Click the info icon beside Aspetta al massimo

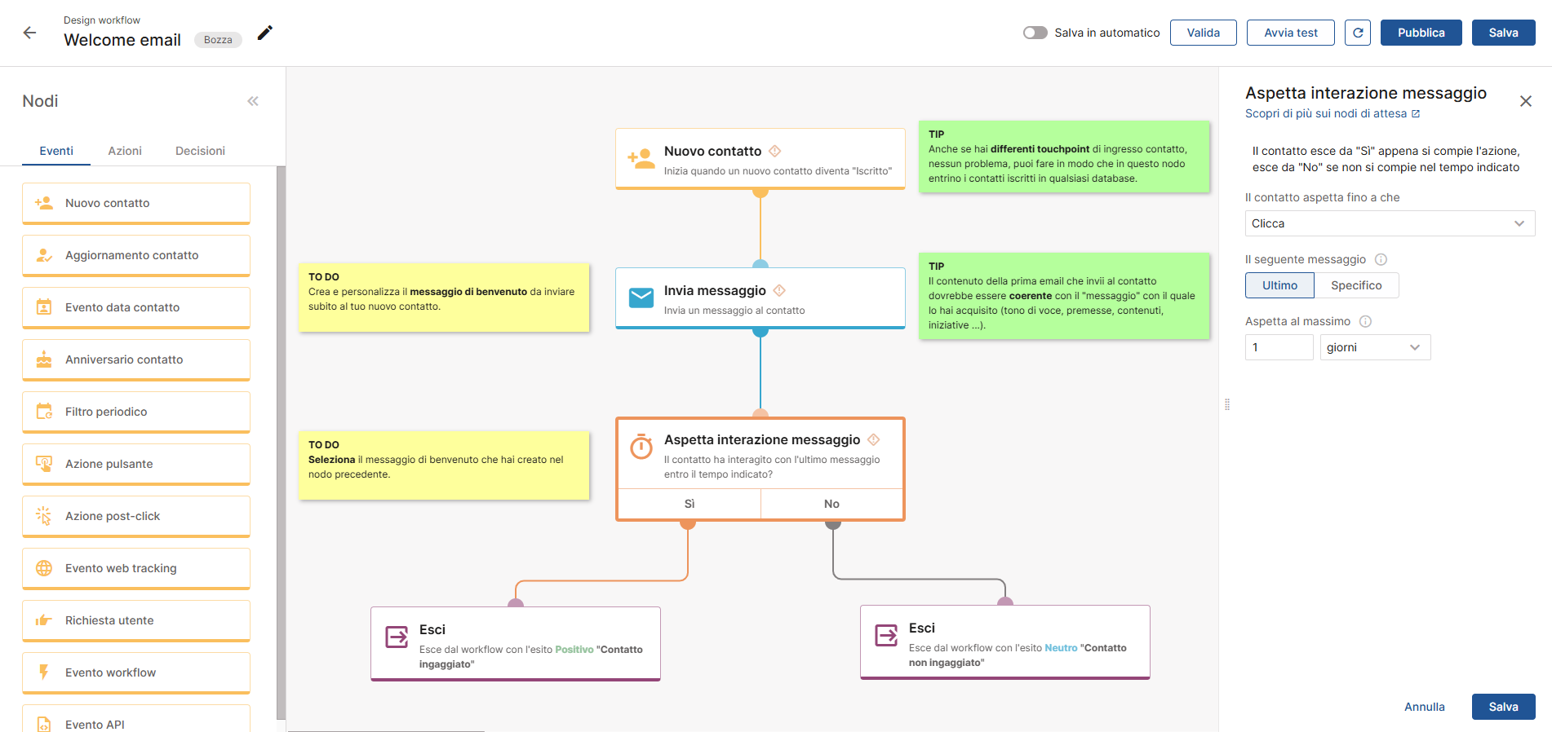[1365, 321]
